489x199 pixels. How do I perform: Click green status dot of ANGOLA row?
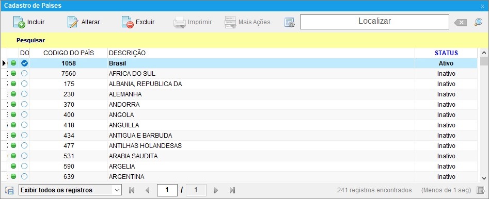(x=13, y=114)
